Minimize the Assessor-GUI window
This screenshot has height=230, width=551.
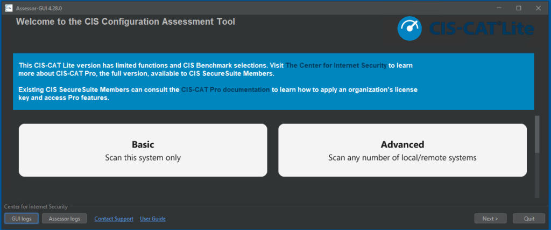click(x=500, y=8)
